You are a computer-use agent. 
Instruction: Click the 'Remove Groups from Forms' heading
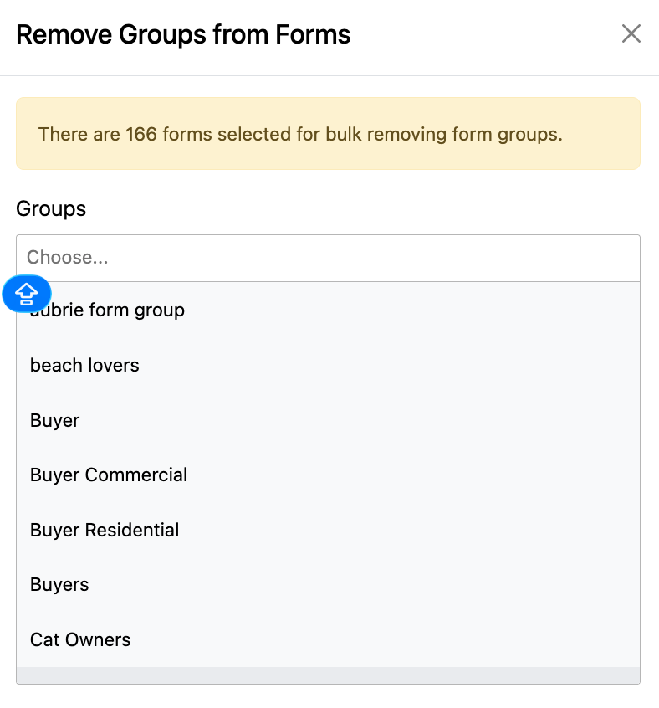coord(183,35)
